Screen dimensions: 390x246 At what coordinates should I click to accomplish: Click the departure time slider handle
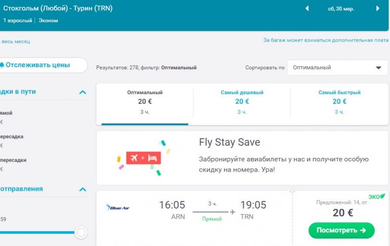[81, 232]
